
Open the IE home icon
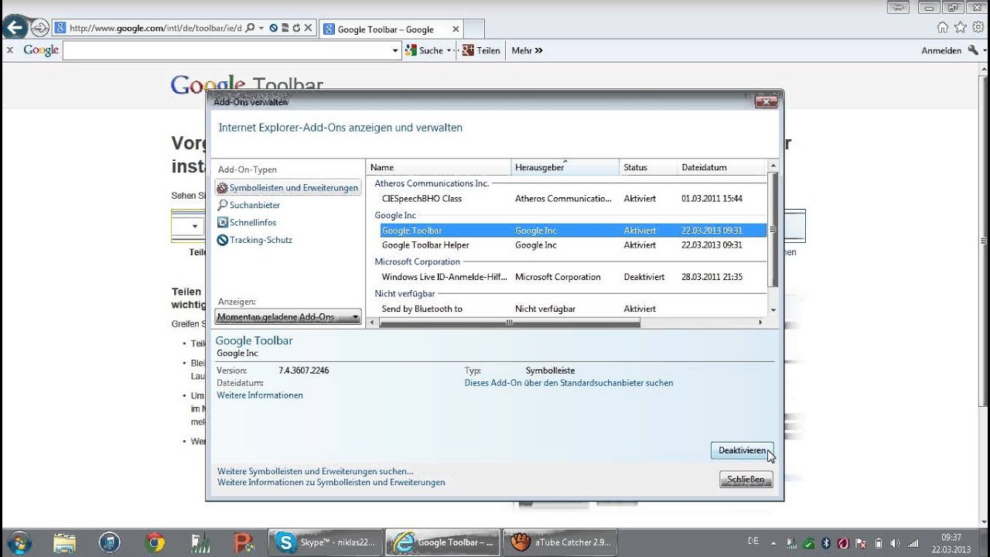pyautogui.click(x=942, y=28)
